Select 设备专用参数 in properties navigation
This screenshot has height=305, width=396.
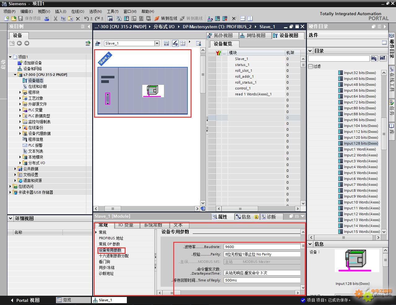point(110,250)
